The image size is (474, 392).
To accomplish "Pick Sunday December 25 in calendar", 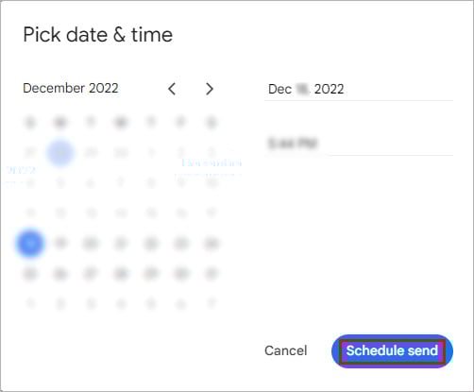I will pos(30,274).
